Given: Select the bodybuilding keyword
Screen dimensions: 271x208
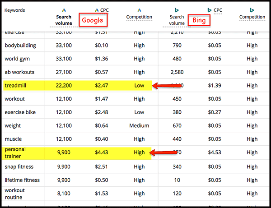Looking at the screenshot, I should point(20,46).
